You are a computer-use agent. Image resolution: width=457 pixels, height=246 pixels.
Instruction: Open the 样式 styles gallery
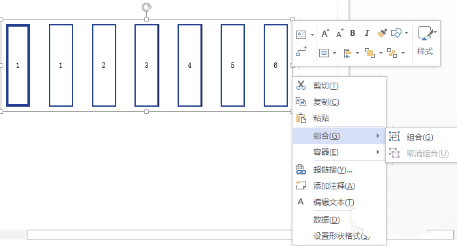point(426,40)
